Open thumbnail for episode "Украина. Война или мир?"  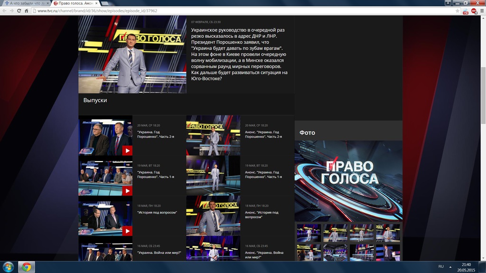[105, 248]
